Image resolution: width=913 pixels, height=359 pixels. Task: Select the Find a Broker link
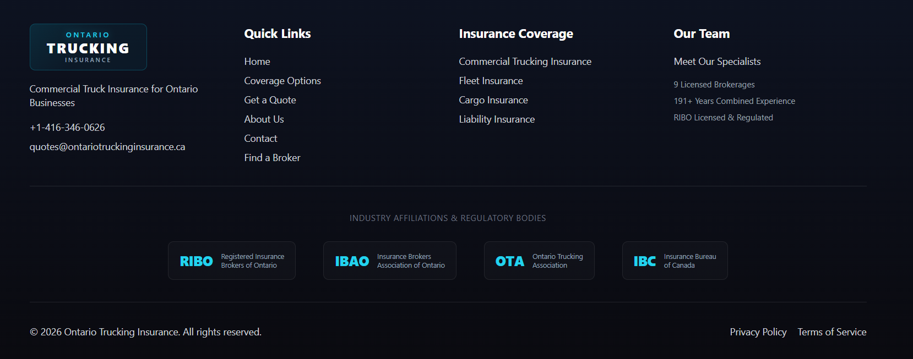(272, 158)
